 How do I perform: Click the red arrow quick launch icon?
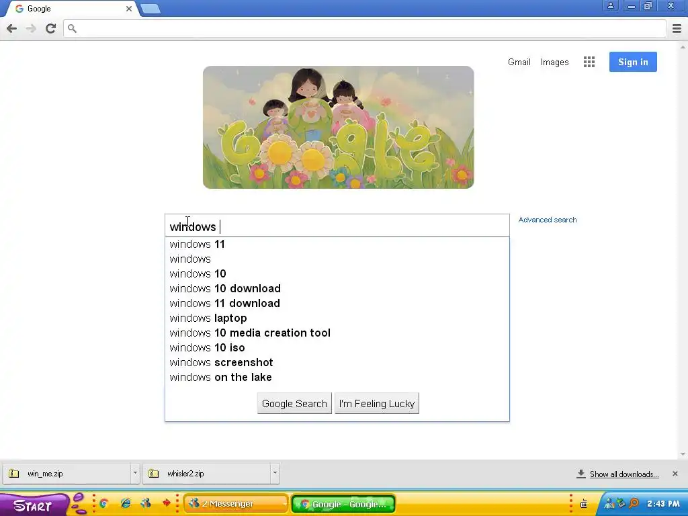click(x=167, y=503)
